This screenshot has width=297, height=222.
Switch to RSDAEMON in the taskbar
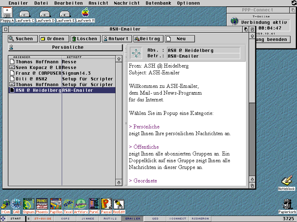click(200, 219)
